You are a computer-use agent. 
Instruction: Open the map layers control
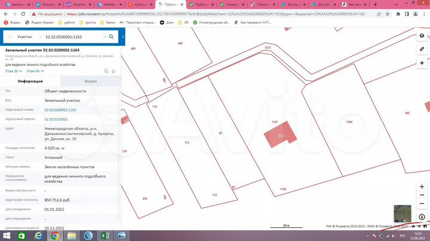coord(422,36)
